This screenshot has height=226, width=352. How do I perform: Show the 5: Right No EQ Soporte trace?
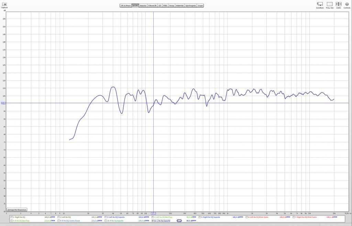(200, 217)
